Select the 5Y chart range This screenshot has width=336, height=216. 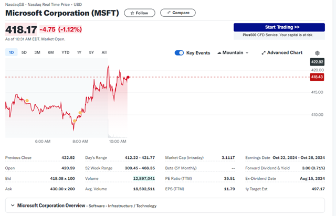[91, 52]
